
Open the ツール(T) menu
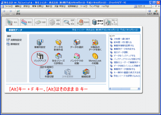click(84, 6)
